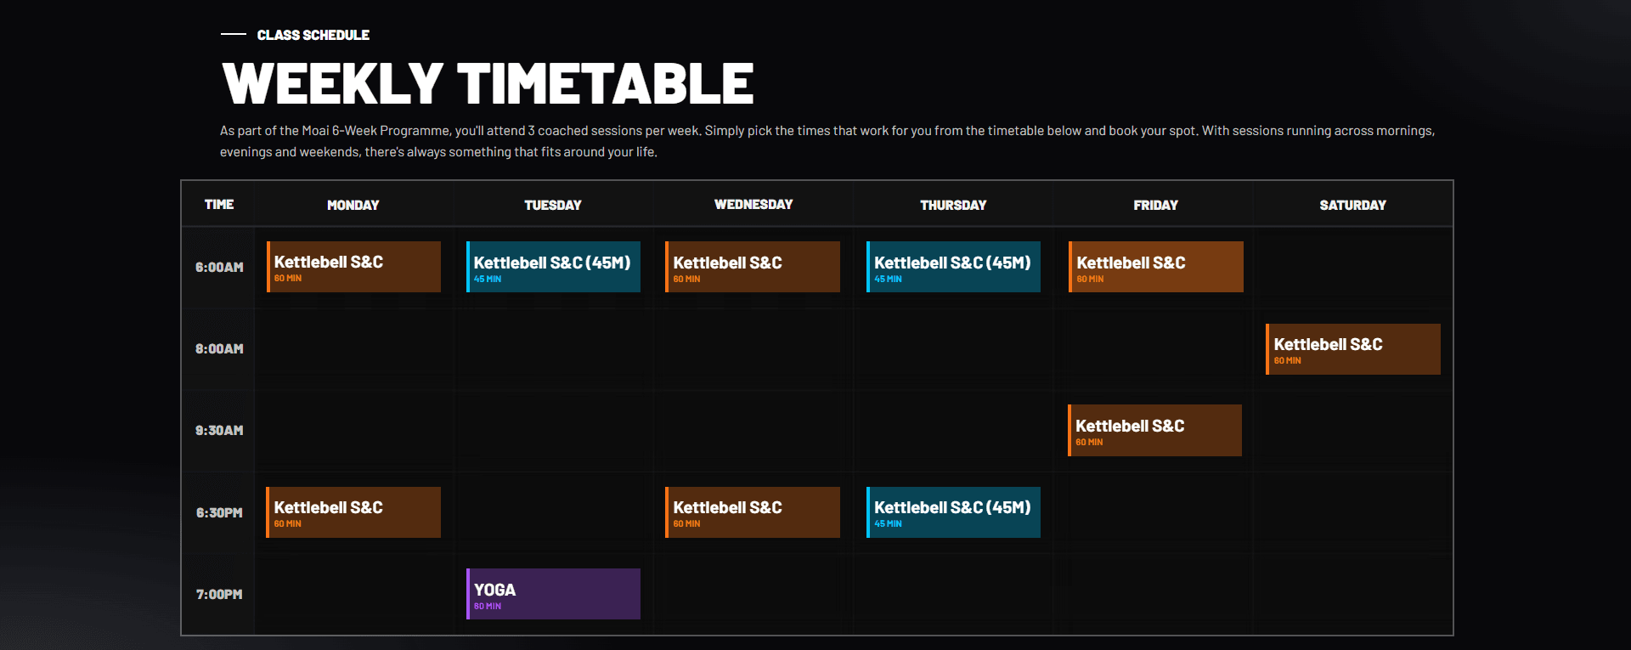Screen dimensions: 1631x650
Task: Click the 9:30AM time row label
Action: 219,431
